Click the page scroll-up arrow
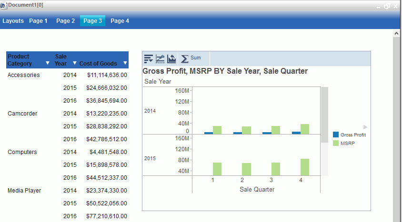 (x=396, y=34)
